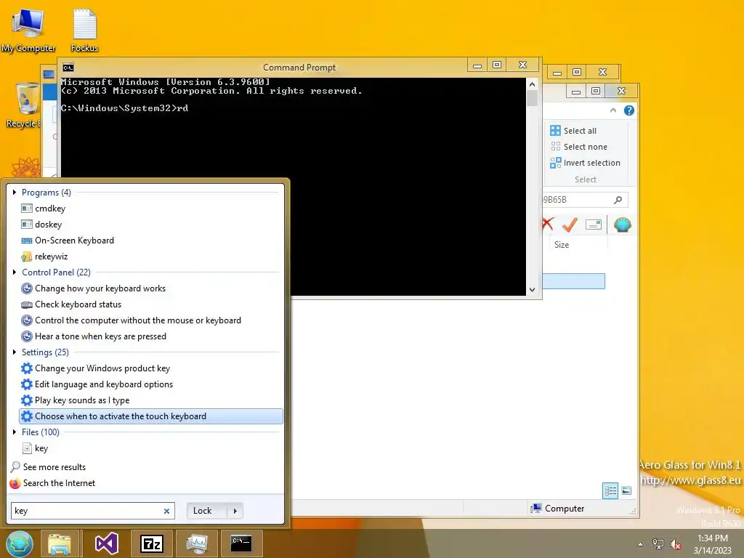Screen dimensions: 744x558
Task: Clear the search box with the x
Action: [x=166, y=511]
